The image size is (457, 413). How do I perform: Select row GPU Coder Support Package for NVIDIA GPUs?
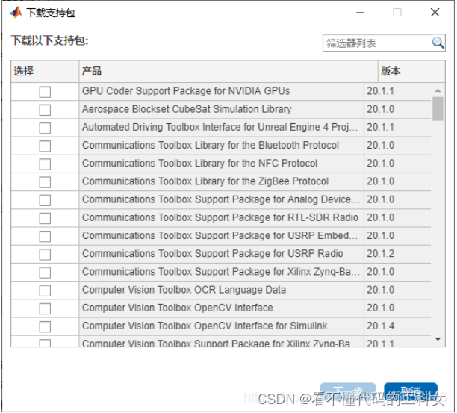point(186,91)
